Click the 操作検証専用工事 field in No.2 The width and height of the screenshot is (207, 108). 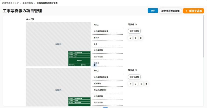coord(107,77)
